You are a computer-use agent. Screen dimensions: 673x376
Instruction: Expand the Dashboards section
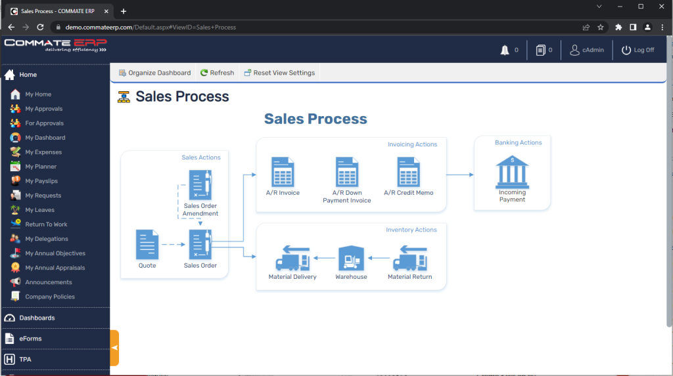[37, 318]
